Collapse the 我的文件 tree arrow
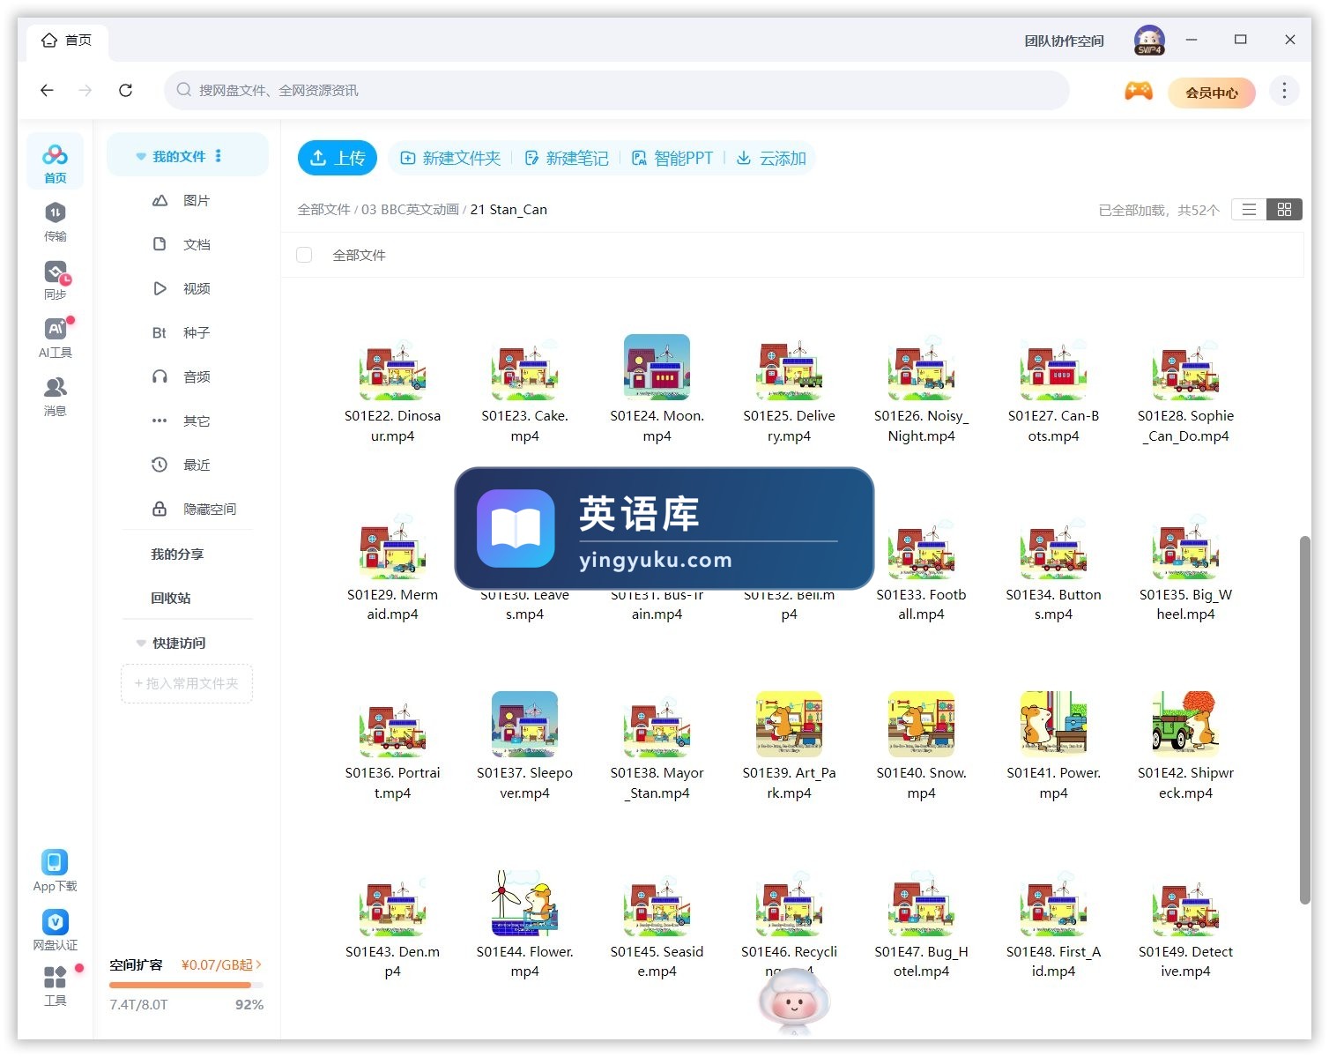Screen dimensions: 1329x1057 click(x=140, y=156)
